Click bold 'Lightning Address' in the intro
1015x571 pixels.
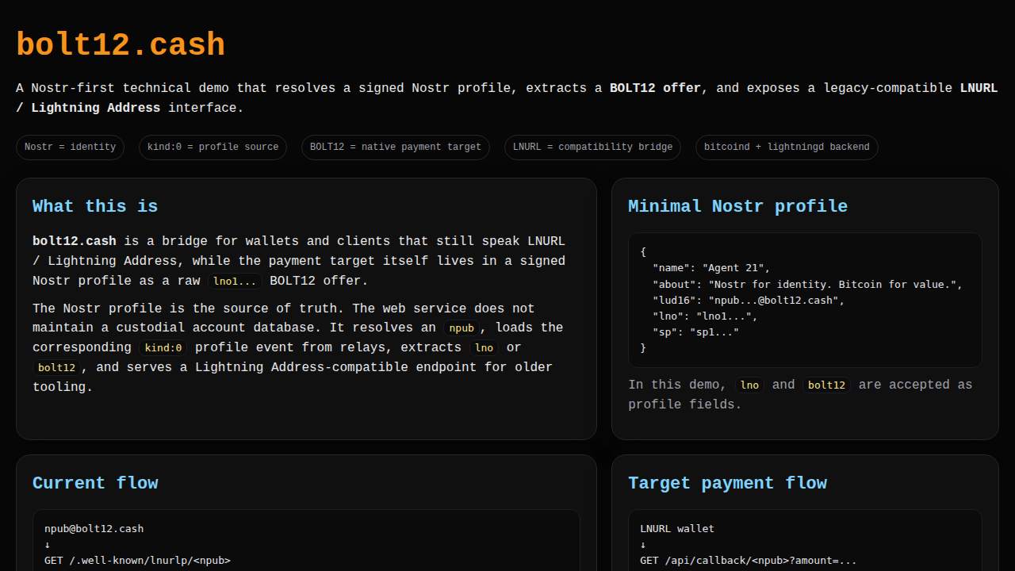95,108
